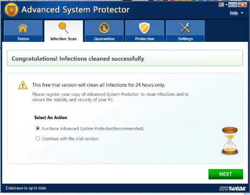Click the Congratulations infections cleaned banner
The image size is (250, 195).
(x=125, y=58)
